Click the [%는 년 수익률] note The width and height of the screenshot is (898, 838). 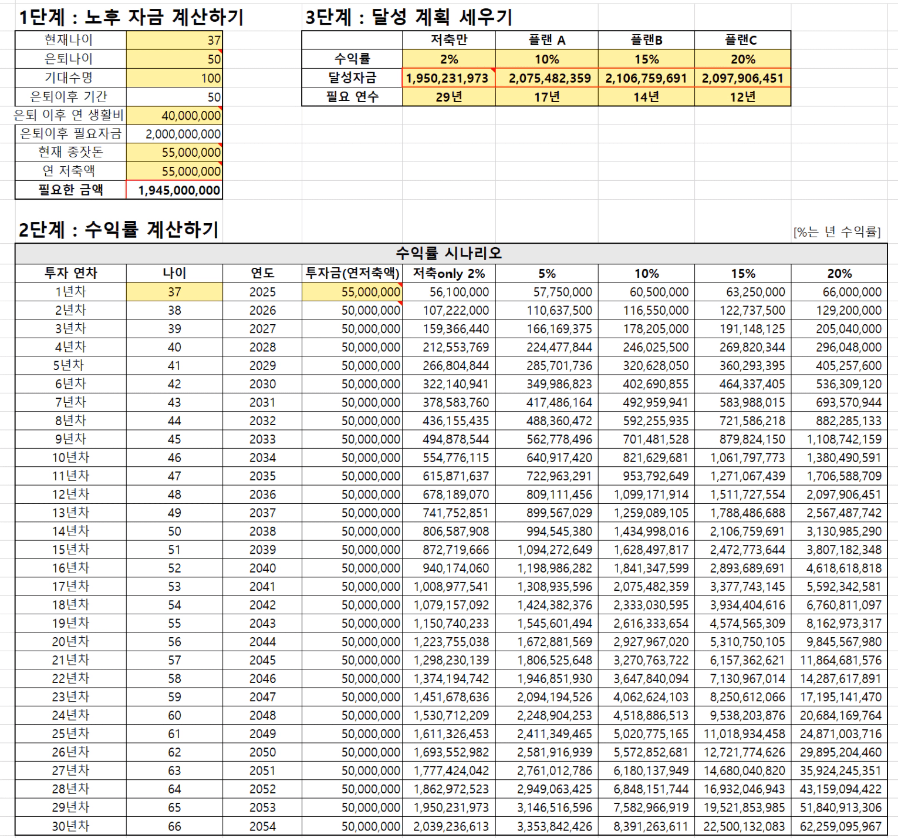[x=837, y=232]
